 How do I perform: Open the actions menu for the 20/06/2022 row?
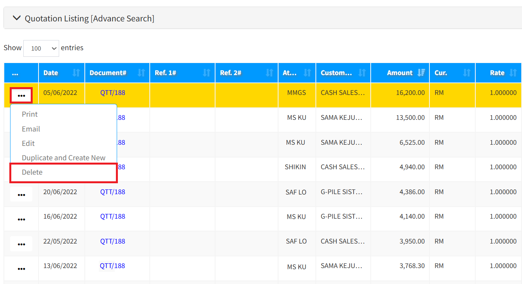pos(21,195)
